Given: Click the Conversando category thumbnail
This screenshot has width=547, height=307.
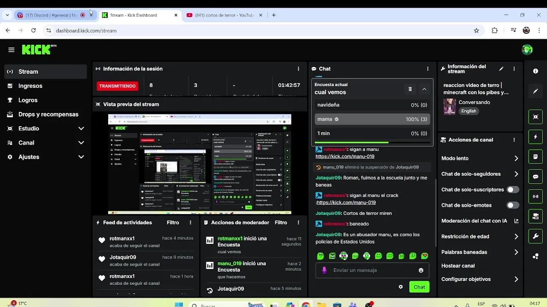Looking at the screenshot, I should pos(450,107).
